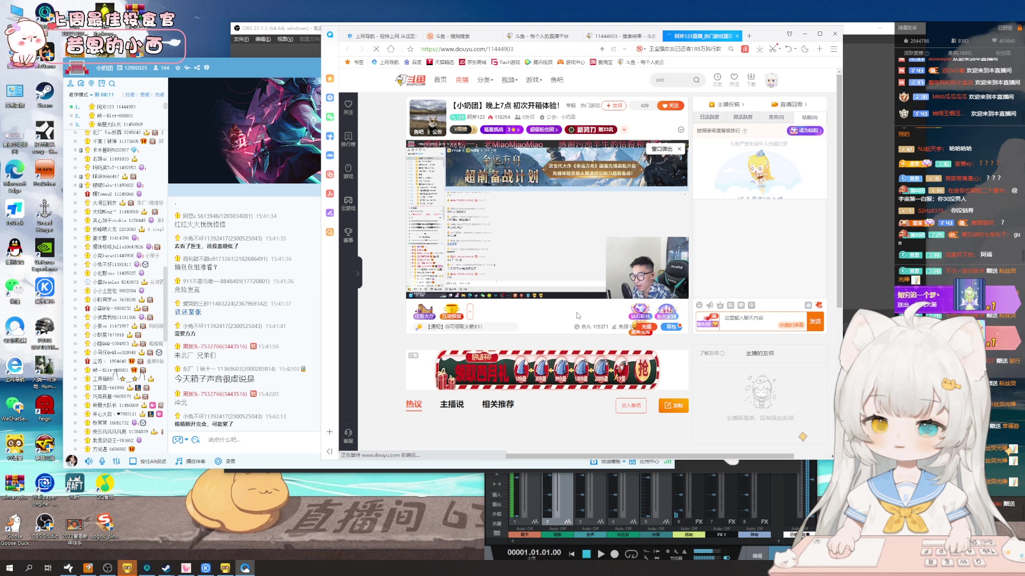1025x576 pixels.
Task: Switch to the 周活跃度 ranking tab
Action: [x=743, y=117]
